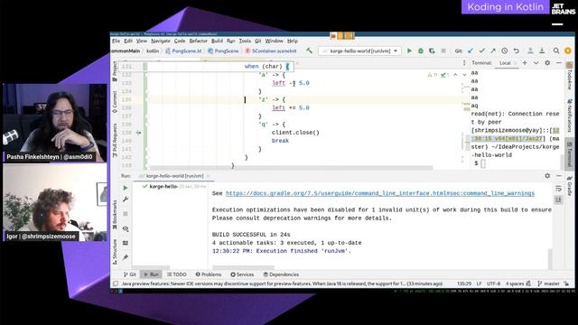Click 135:29 caret position in status bar
578x325 pixels.
pos(464,283)
